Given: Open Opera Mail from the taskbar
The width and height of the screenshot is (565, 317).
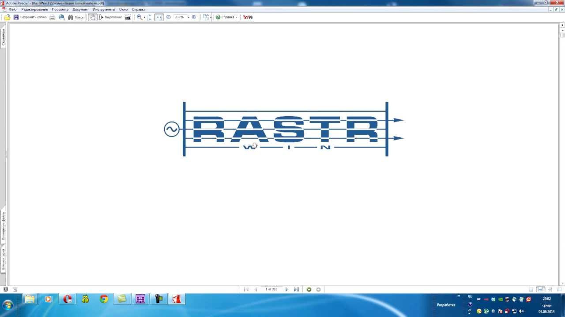Looking at the screenshot, I should tap(67, 299).
